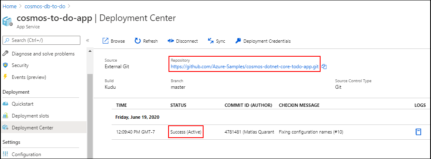
Task: Click the Configuration bars icon
Action: click(x=5, y=154)
